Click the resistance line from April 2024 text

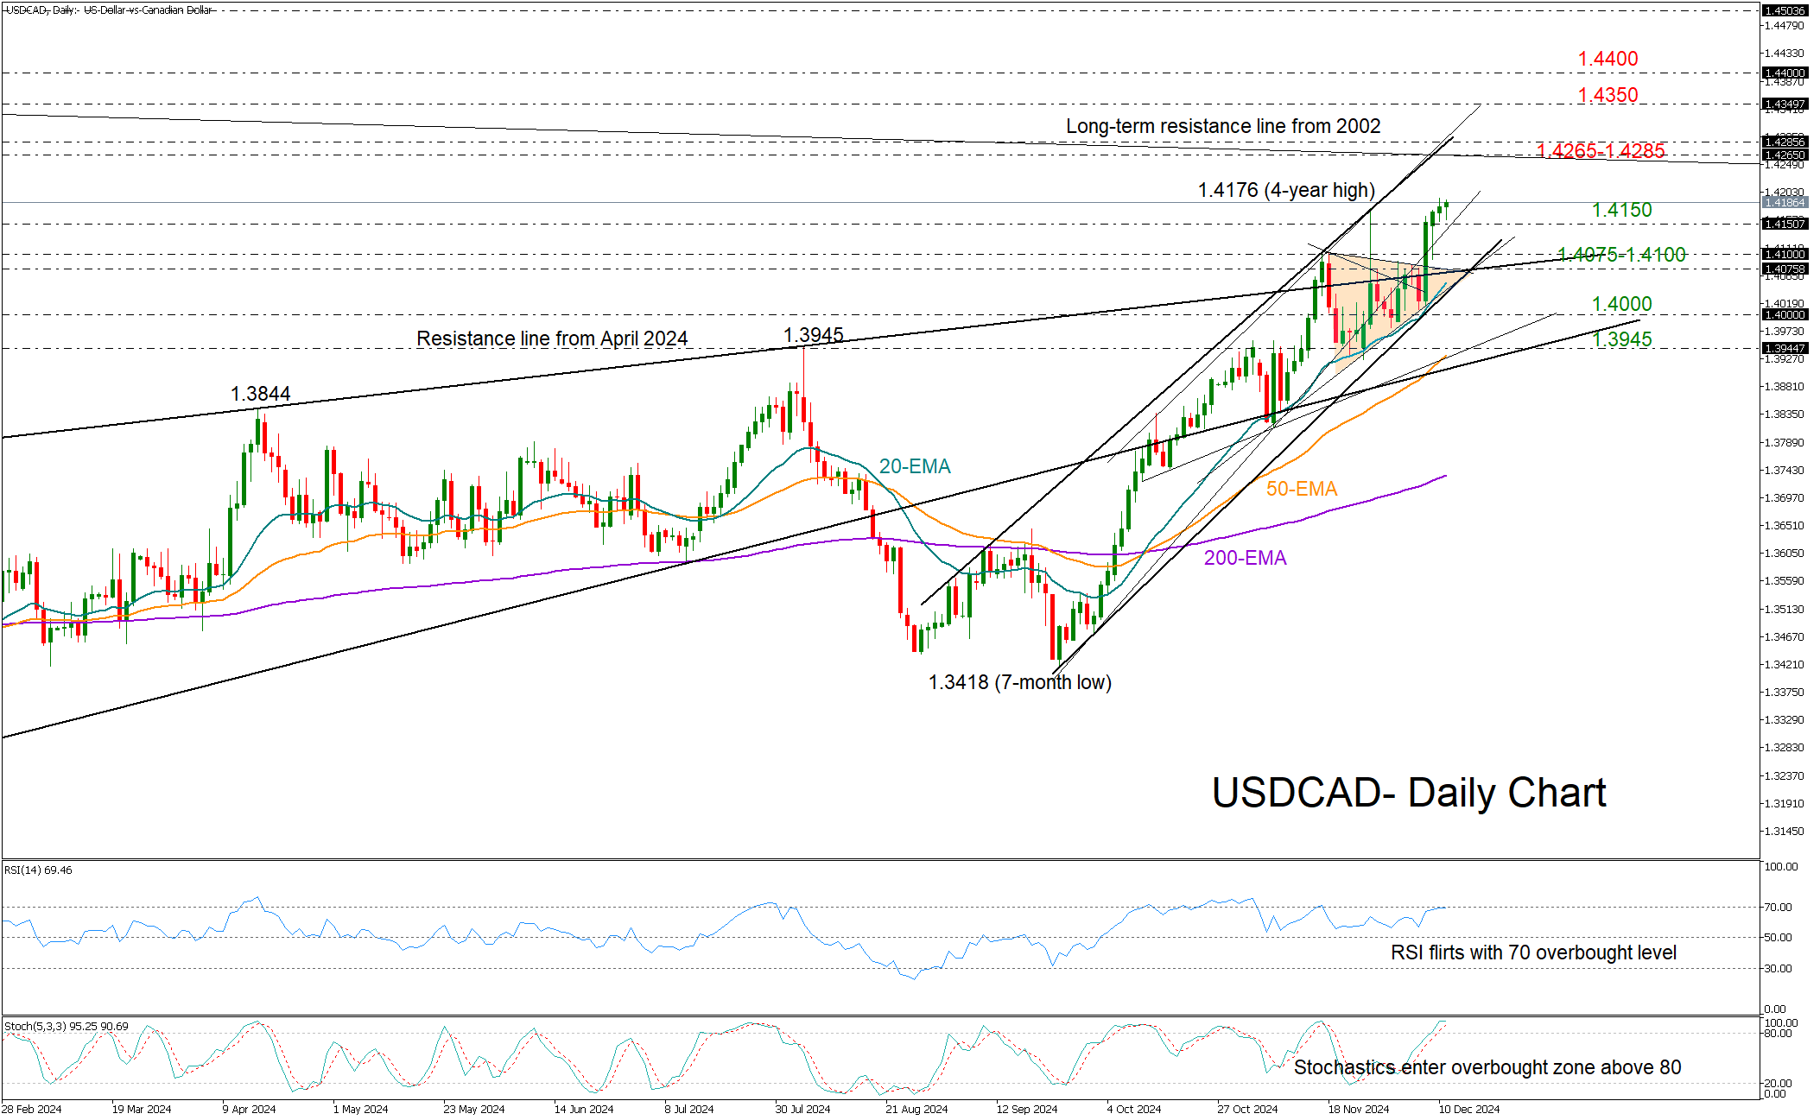(x=552, y=339)
